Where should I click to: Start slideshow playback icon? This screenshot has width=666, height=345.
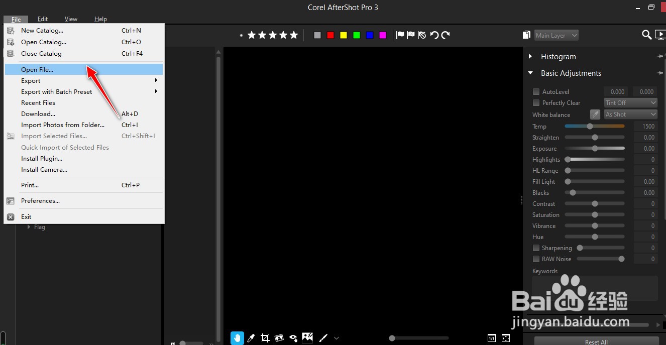(x=660, y=35)
